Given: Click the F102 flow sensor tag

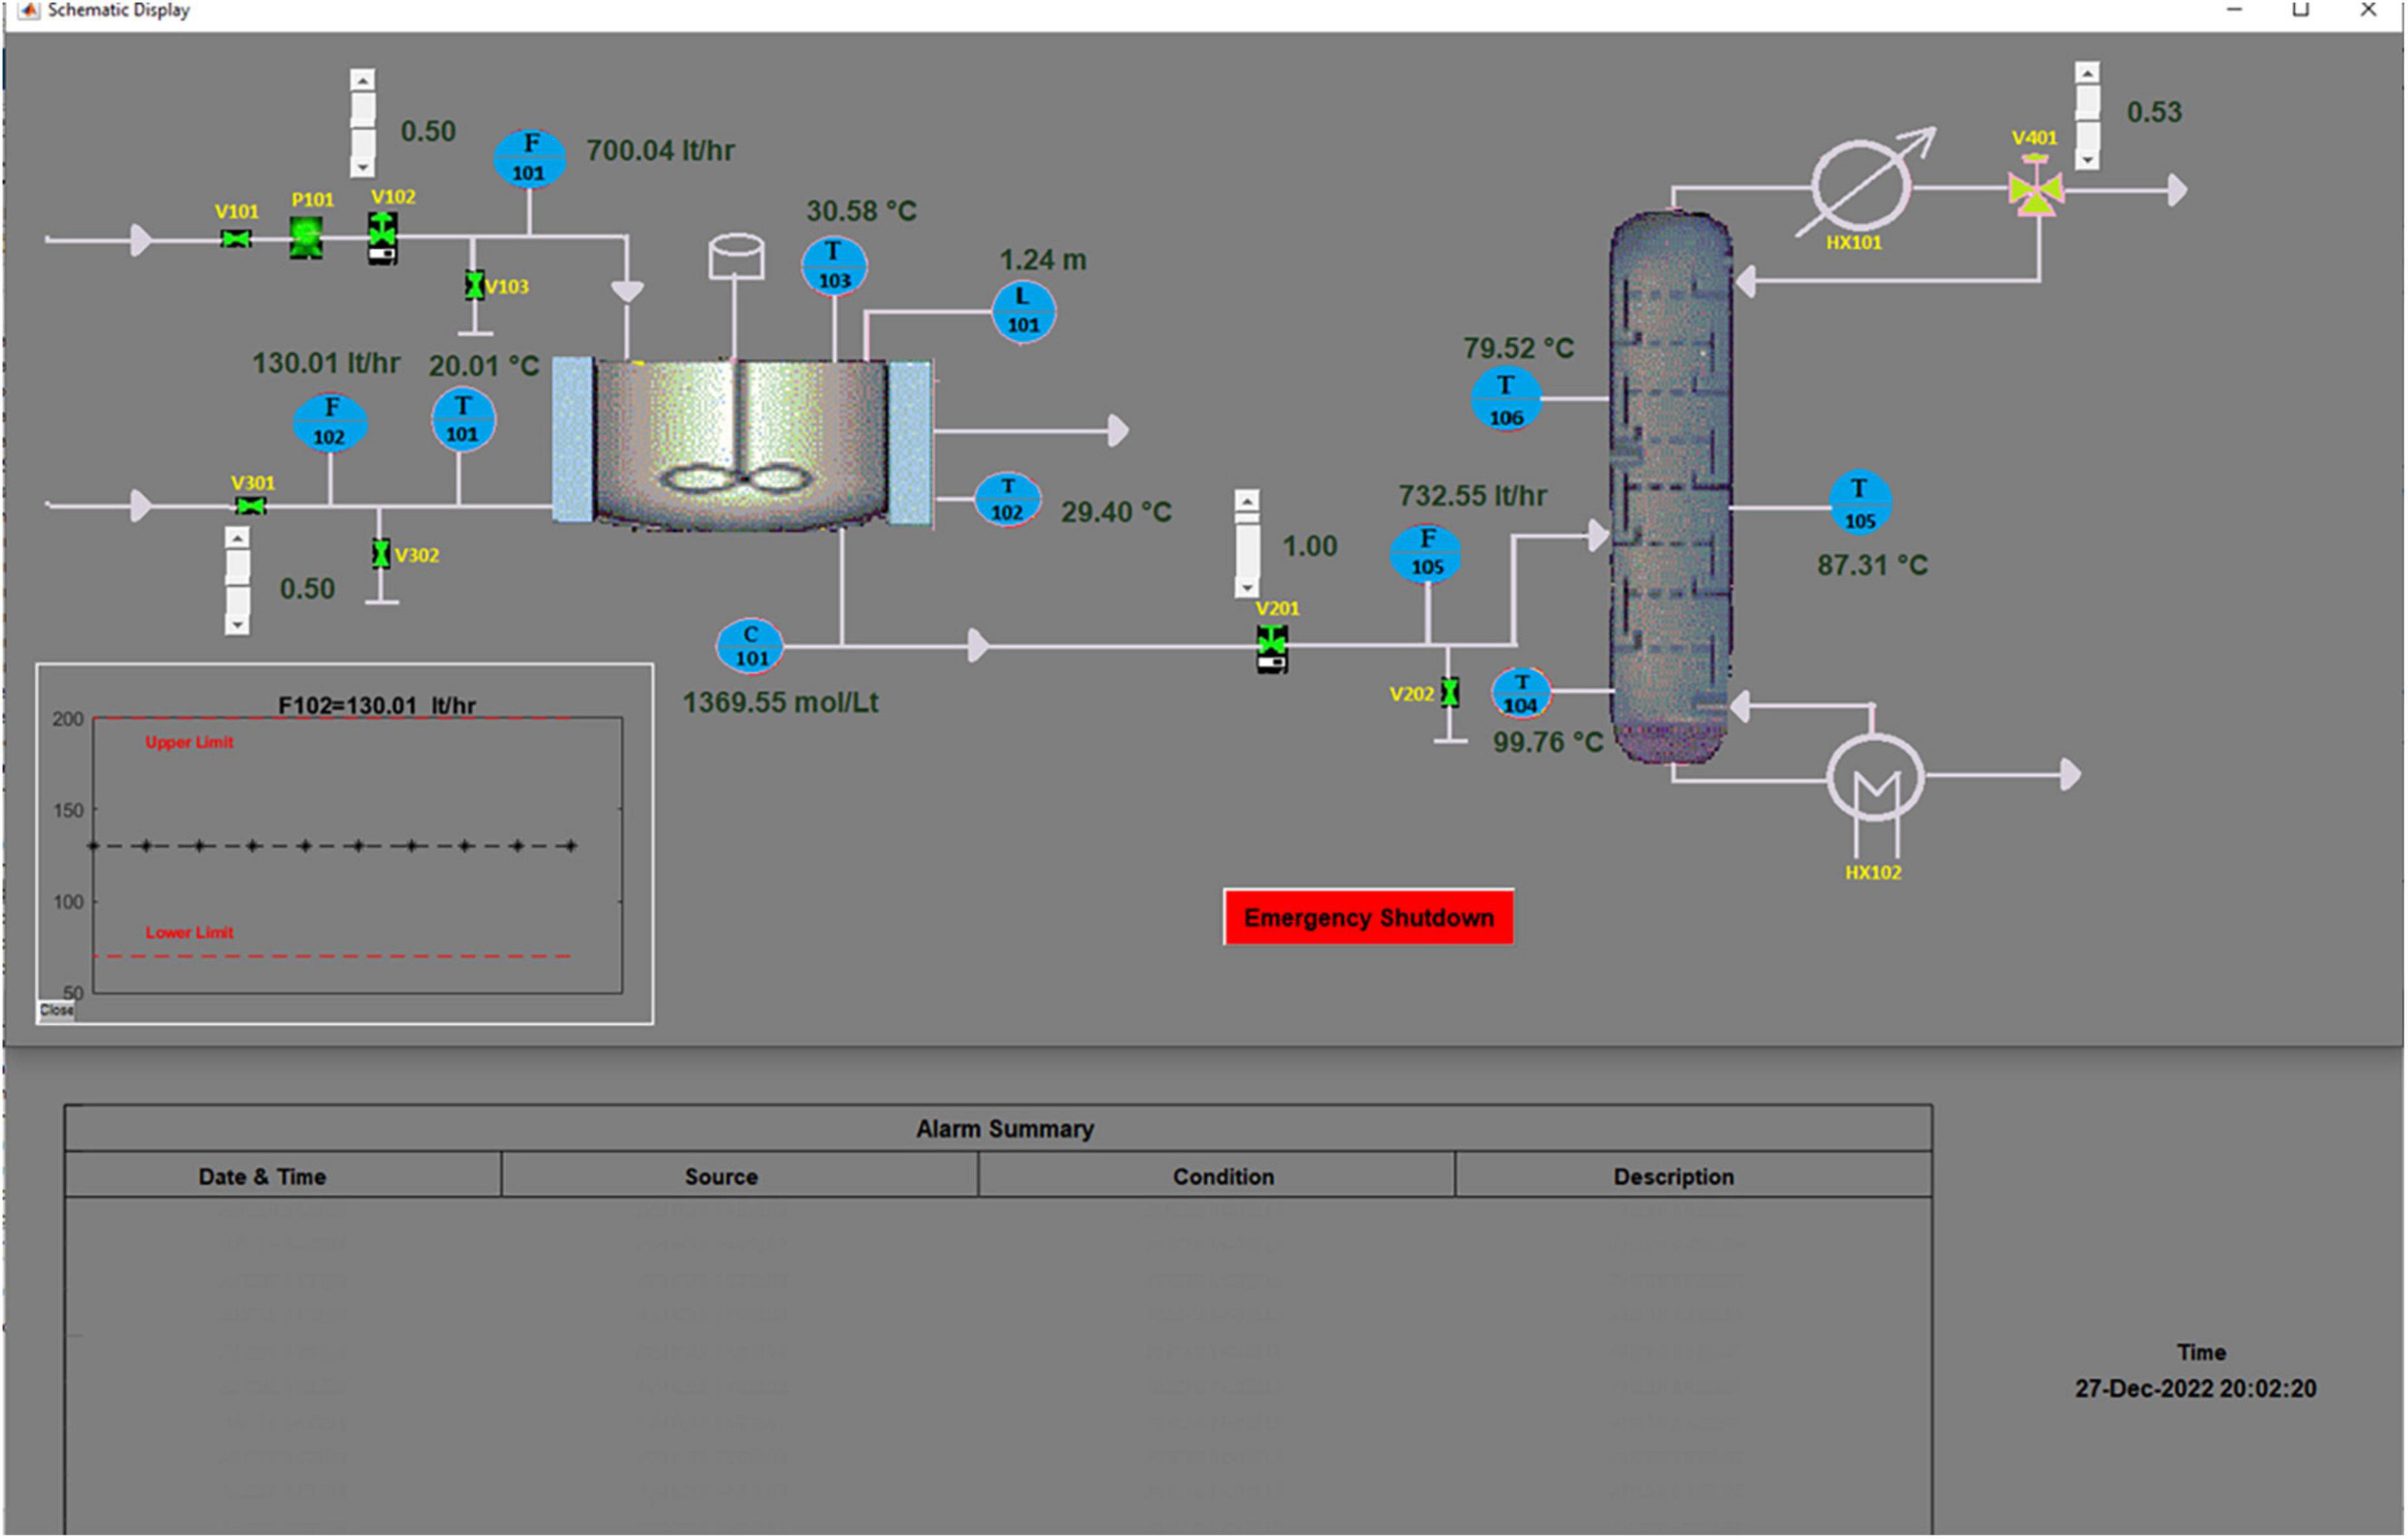Looking at the screenshot, I should coord(330,422).
